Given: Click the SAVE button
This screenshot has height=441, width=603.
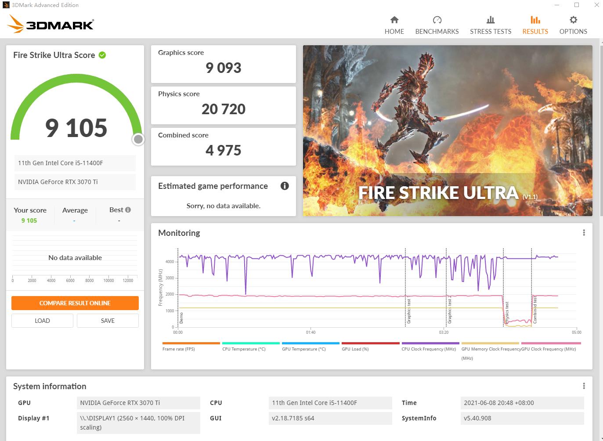Looking at the screenshot, I should [108, 321].
